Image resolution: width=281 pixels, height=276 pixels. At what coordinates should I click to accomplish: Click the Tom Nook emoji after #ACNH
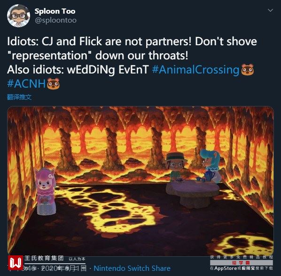(53, 83)
